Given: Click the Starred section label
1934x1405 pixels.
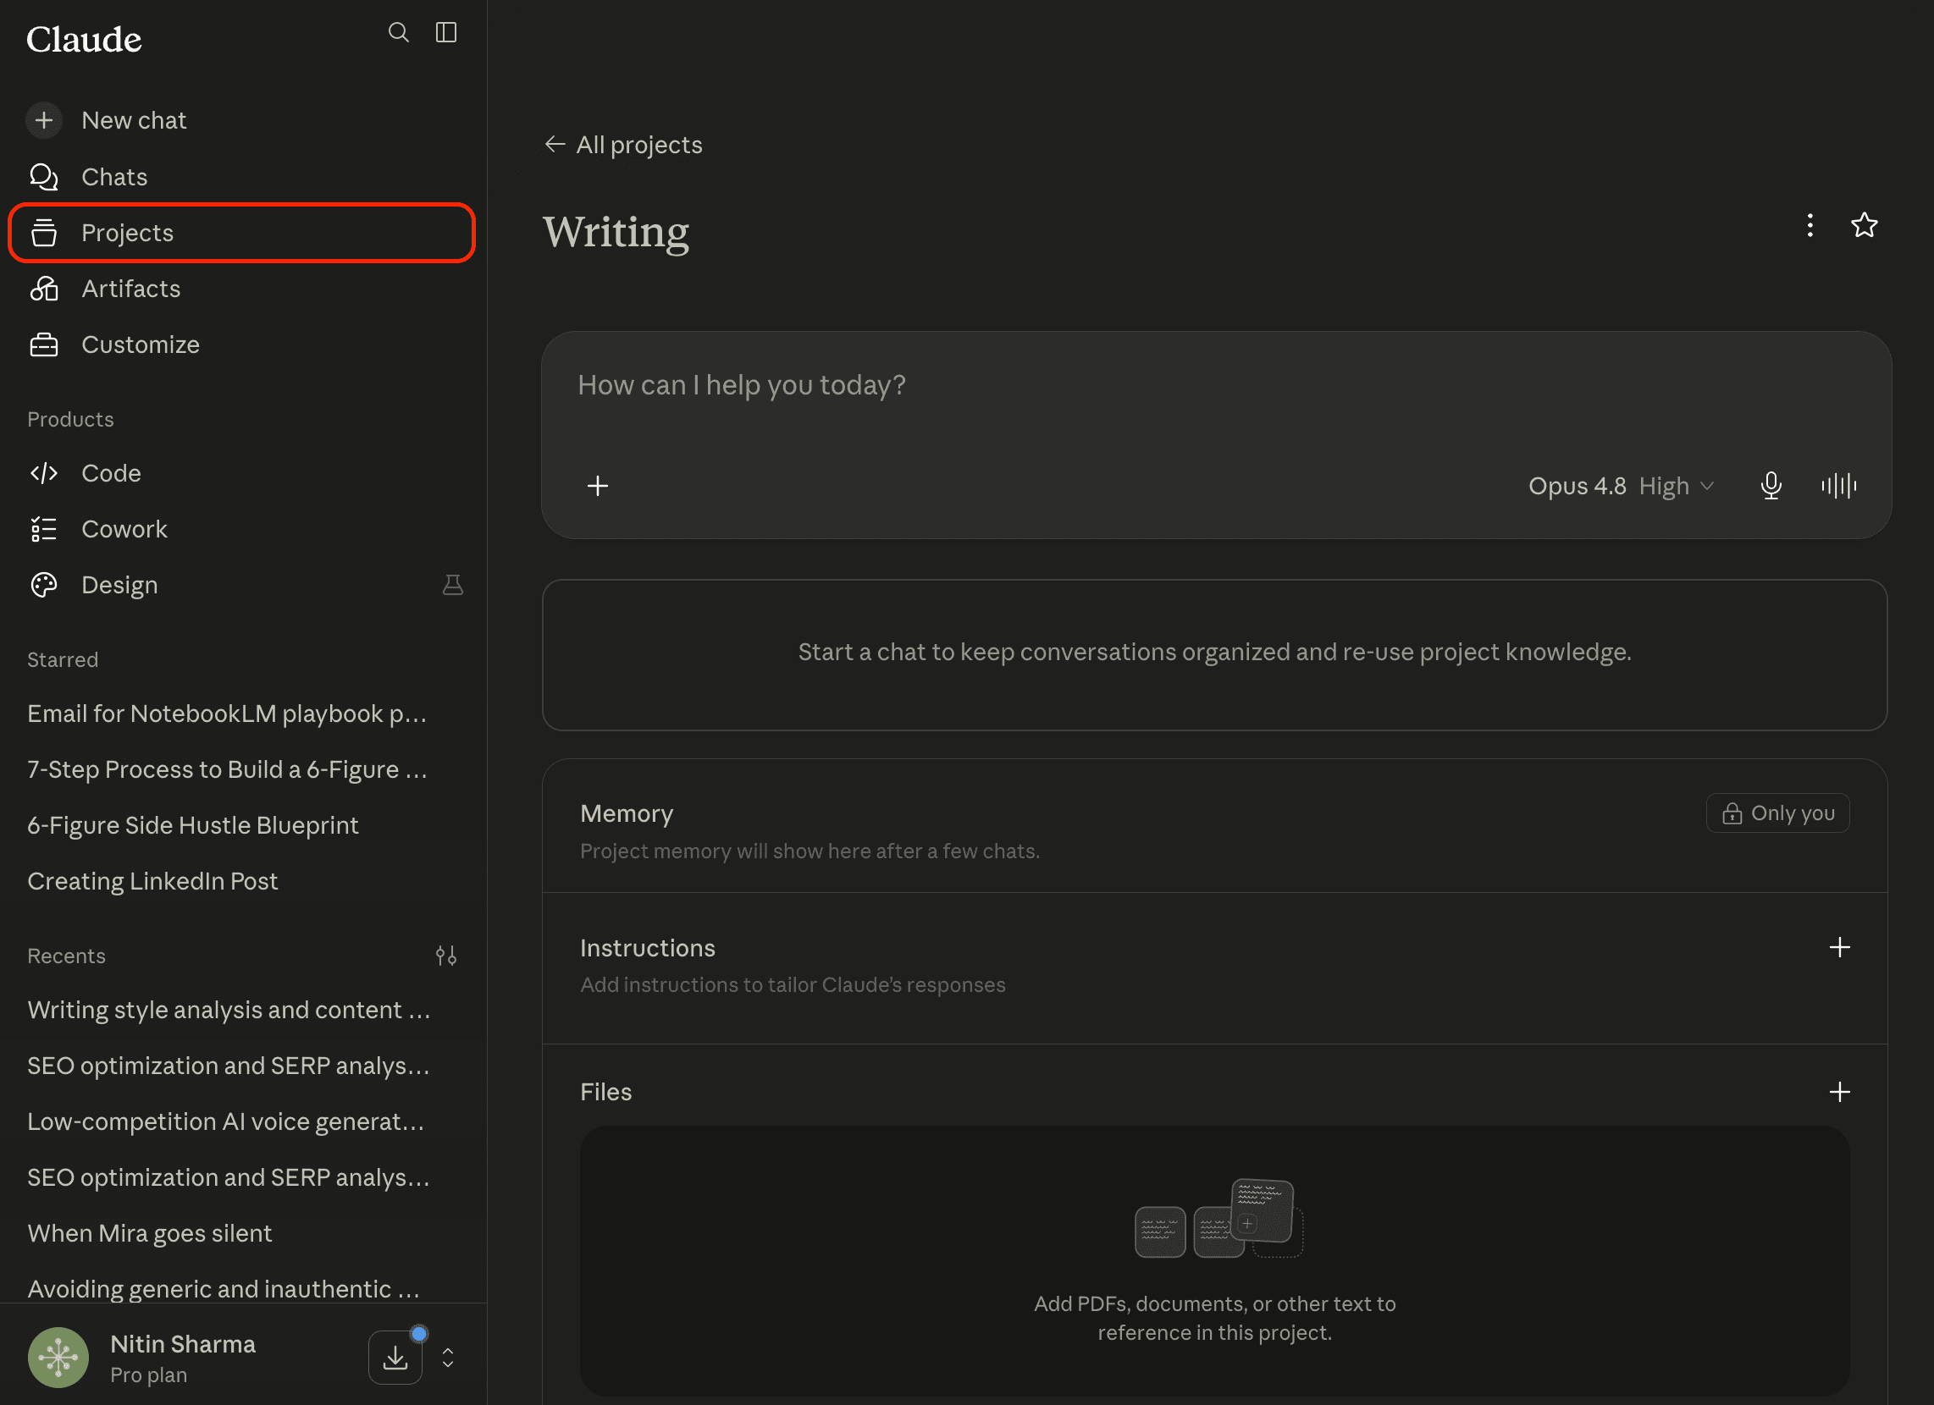Looking at the screenshot, I should [x=63, y=660].
